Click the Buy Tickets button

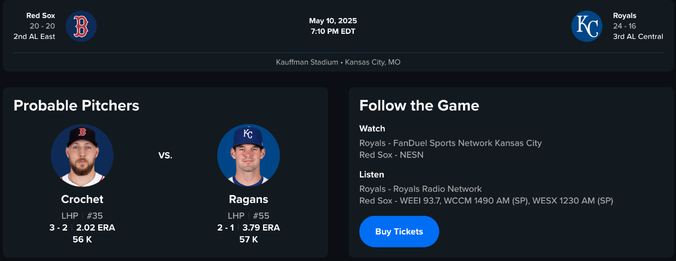[399, 232]
